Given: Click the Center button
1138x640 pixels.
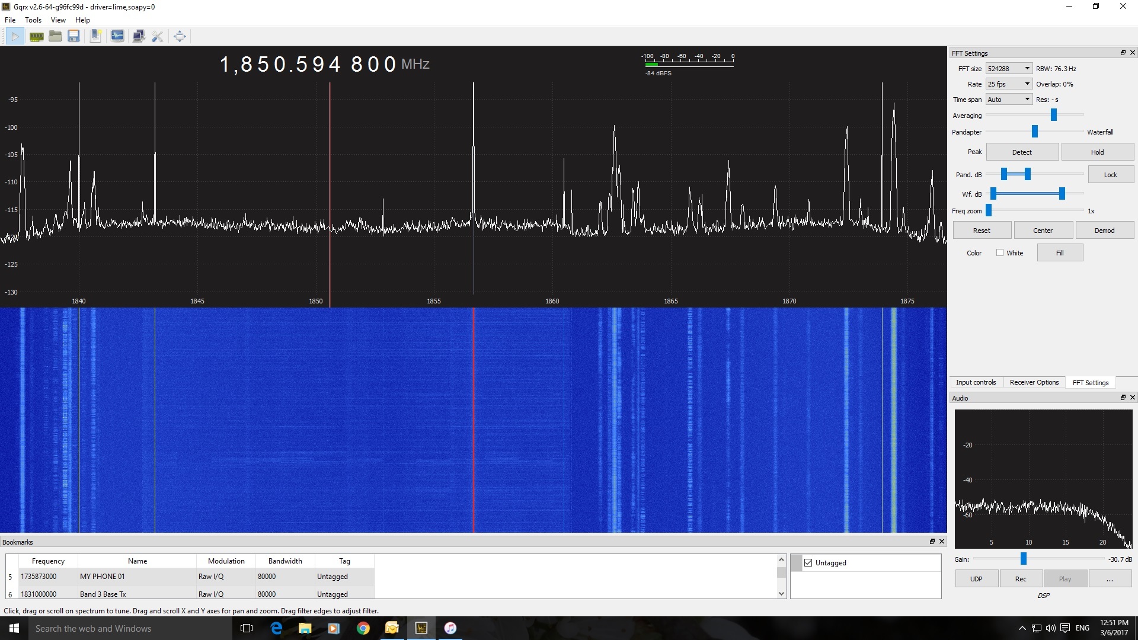Looking at the screenshot, I should [1043, 231].
